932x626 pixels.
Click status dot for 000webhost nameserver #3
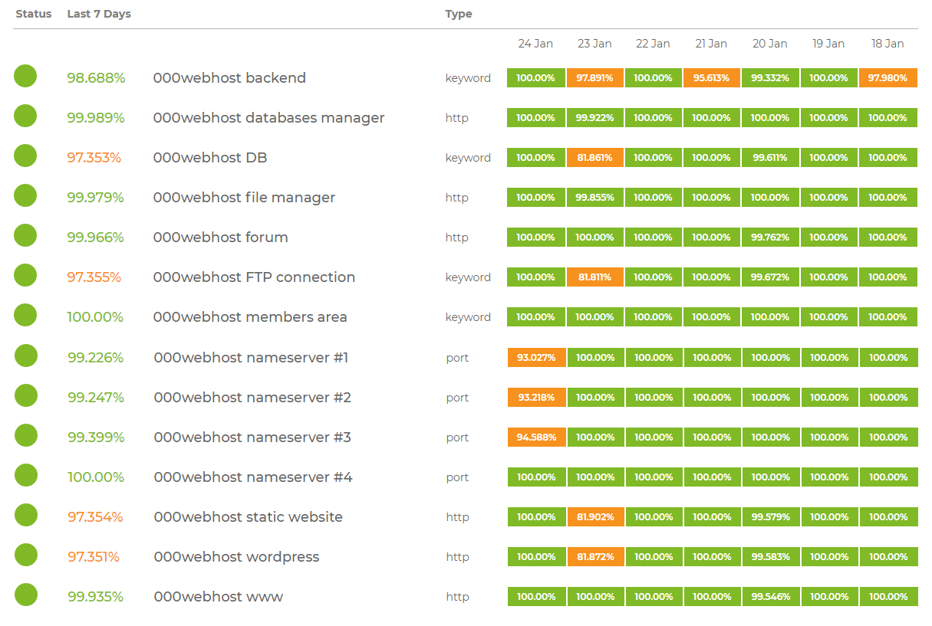click(x=26, y=436)
